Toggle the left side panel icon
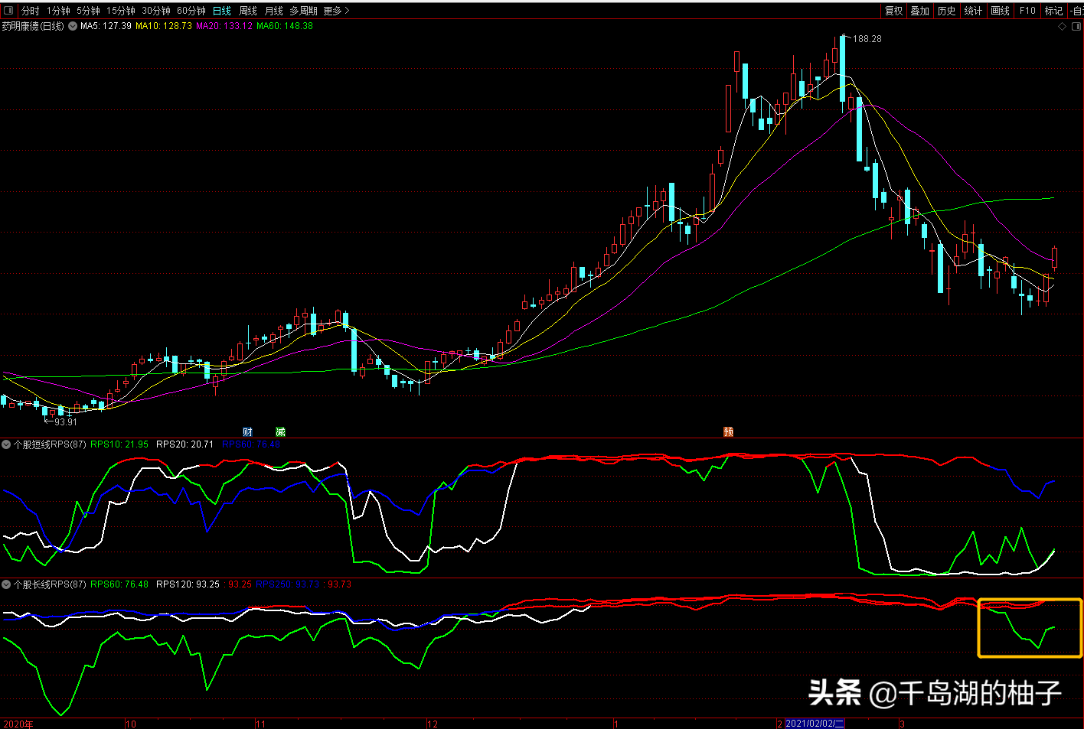Viewport: 1084px width, 729px height. [8, 11]
